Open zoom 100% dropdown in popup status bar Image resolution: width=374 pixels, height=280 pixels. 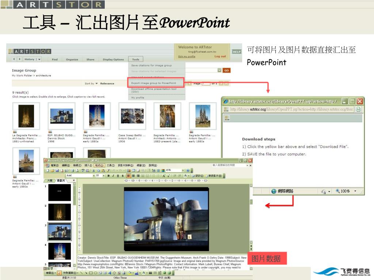[x=355, y=191]
